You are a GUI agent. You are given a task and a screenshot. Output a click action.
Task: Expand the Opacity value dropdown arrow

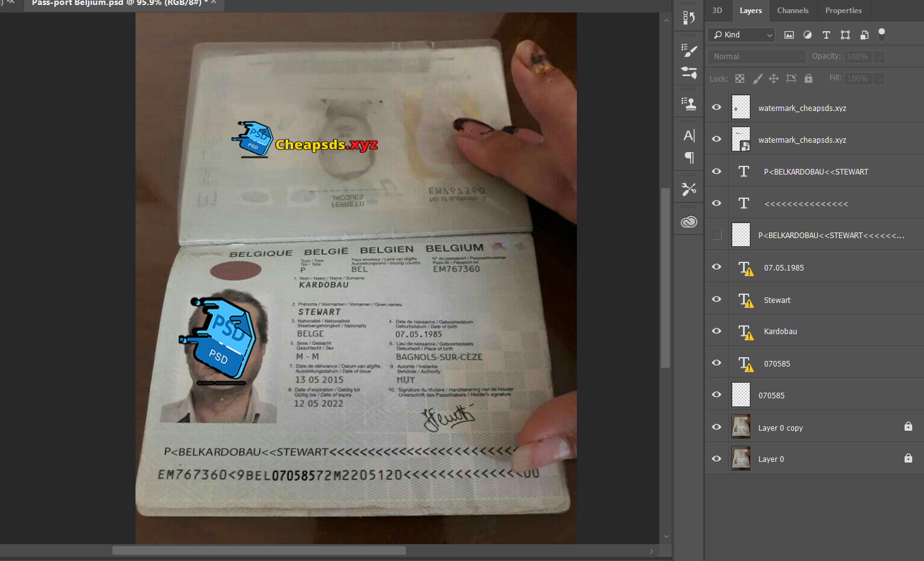(879, 57)
